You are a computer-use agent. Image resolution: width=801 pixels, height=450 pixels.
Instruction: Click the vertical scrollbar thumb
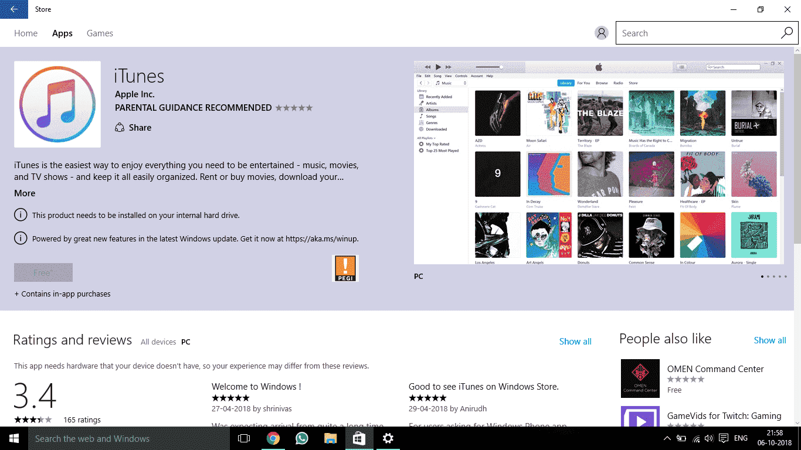point(797,149)
